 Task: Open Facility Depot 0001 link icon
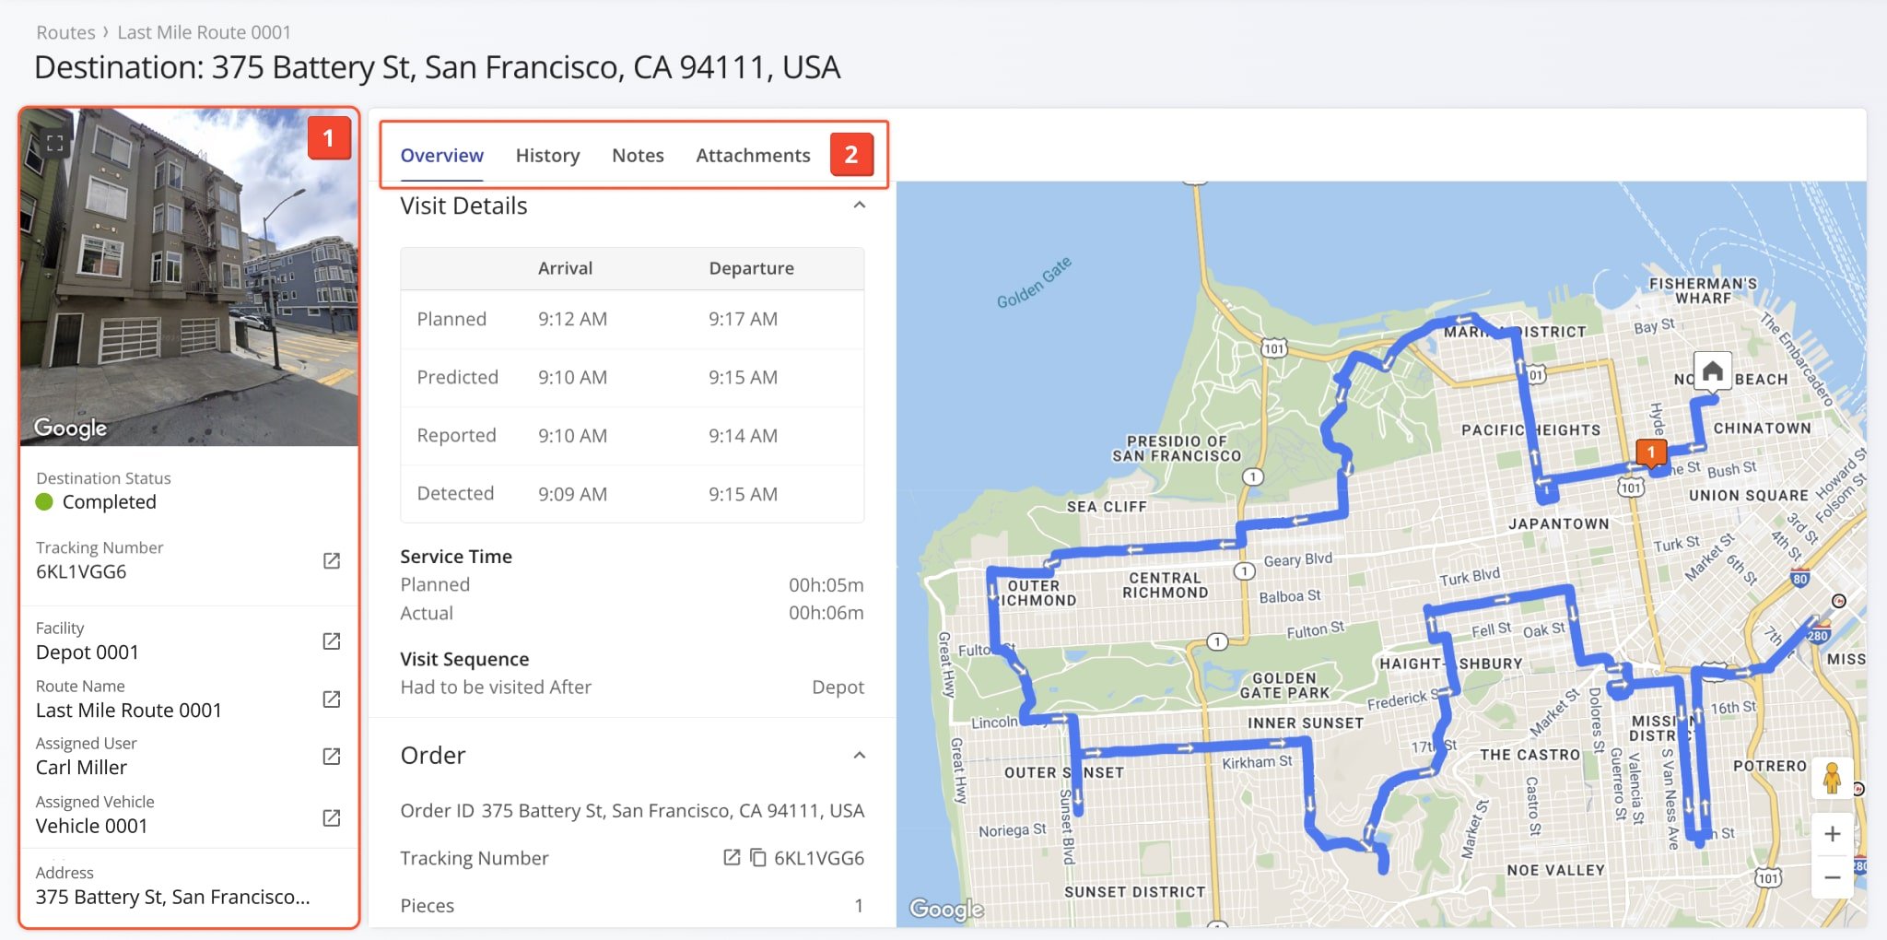click(x=332, y=640)
